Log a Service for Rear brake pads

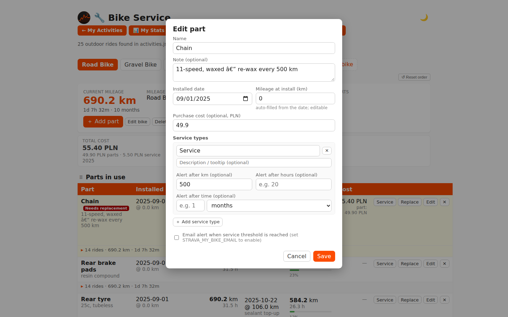pos(385,264)
